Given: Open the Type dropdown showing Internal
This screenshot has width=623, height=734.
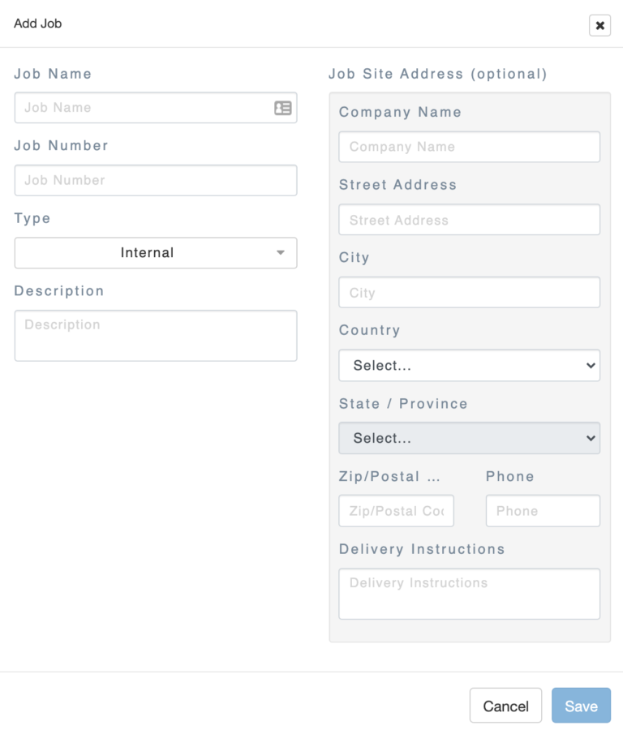Looking at the screenshot, I should click(155, 252).
